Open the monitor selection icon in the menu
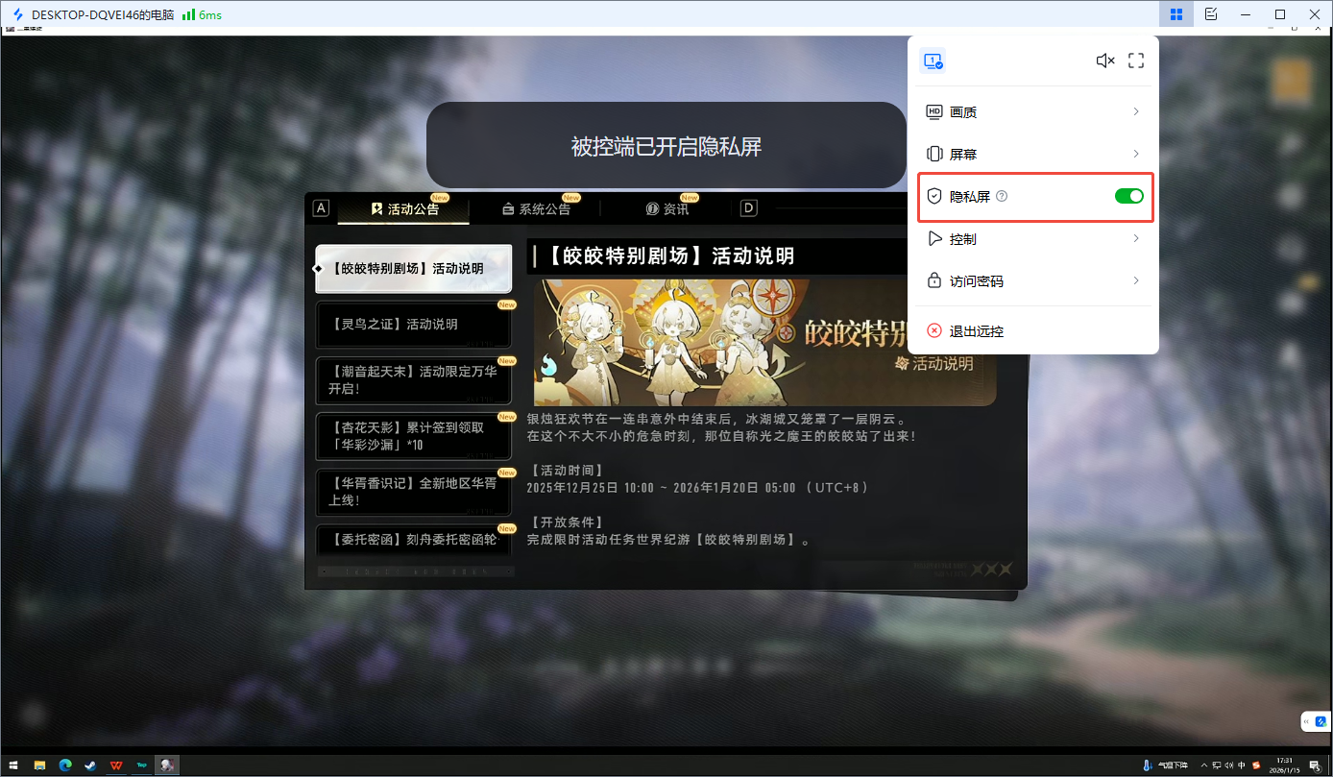Screen dimensions: 1333x777 pyautogui.click(x=933, y=61)
